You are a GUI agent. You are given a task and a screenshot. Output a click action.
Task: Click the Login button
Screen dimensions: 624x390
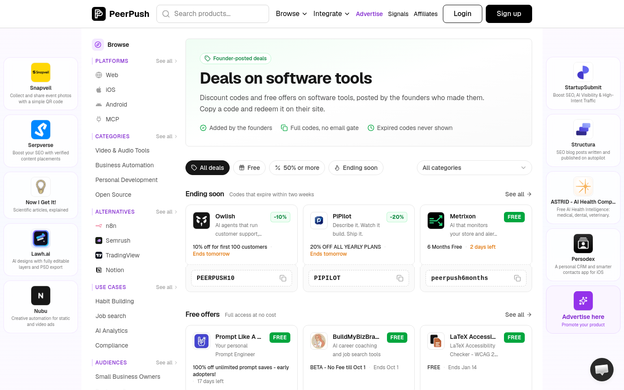462,14
